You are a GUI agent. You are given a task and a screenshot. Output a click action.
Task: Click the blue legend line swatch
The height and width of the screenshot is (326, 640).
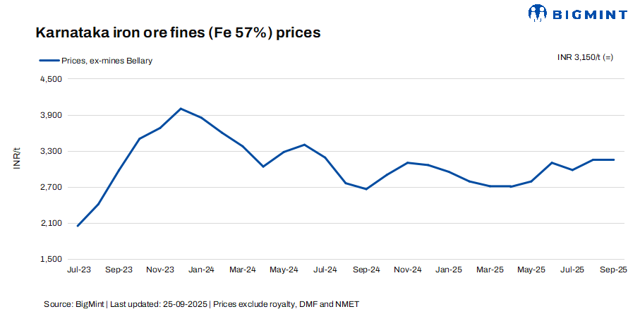pyautogui.click(x=49, y=61)
